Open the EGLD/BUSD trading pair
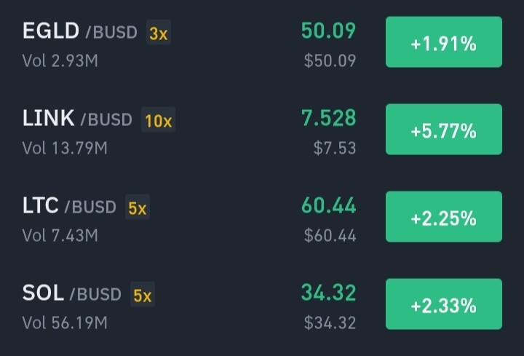Viewport: 524px width, 356px height. click(80, 31)
